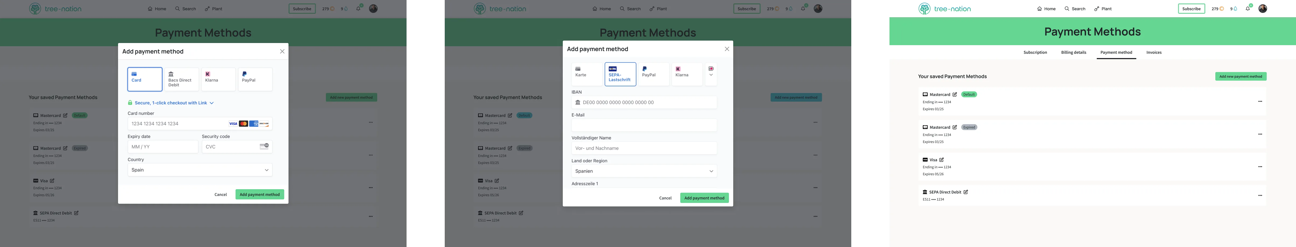Open notifications bell in the right panel header

(x=1248, y=9)
